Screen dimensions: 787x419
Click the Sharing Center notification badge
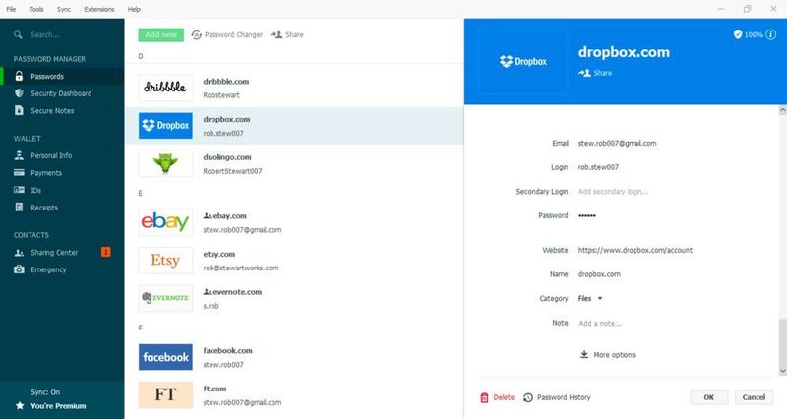pyautogui.click(x=105, y=252)
